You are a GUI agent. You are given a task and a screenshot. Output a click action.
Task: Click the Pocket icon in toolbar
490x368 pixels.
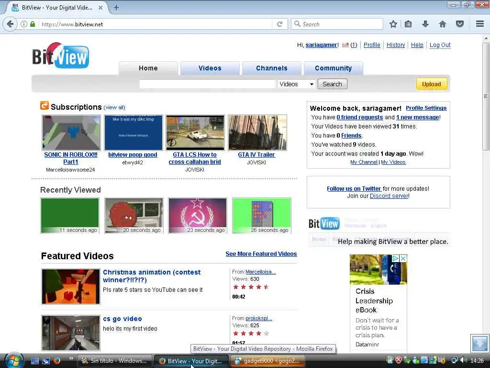coord(460,24)
